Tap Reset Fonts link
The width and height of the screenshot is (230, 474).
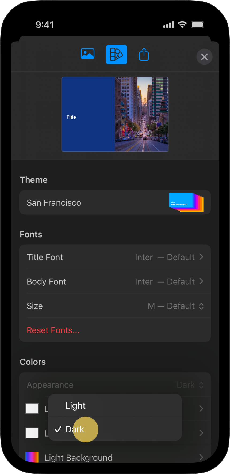[53, 330]
